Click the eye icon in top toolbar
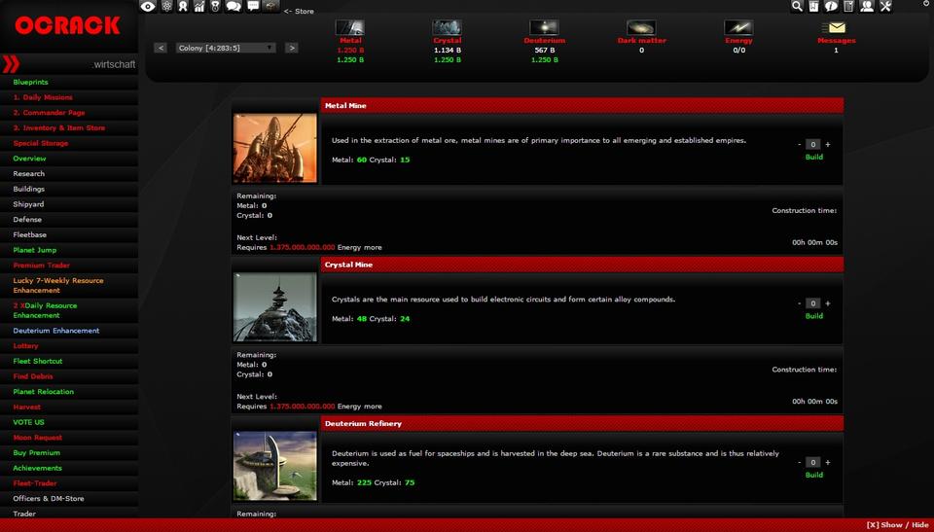The width and height of the screenshot is (934, 532). pos(148,6)
